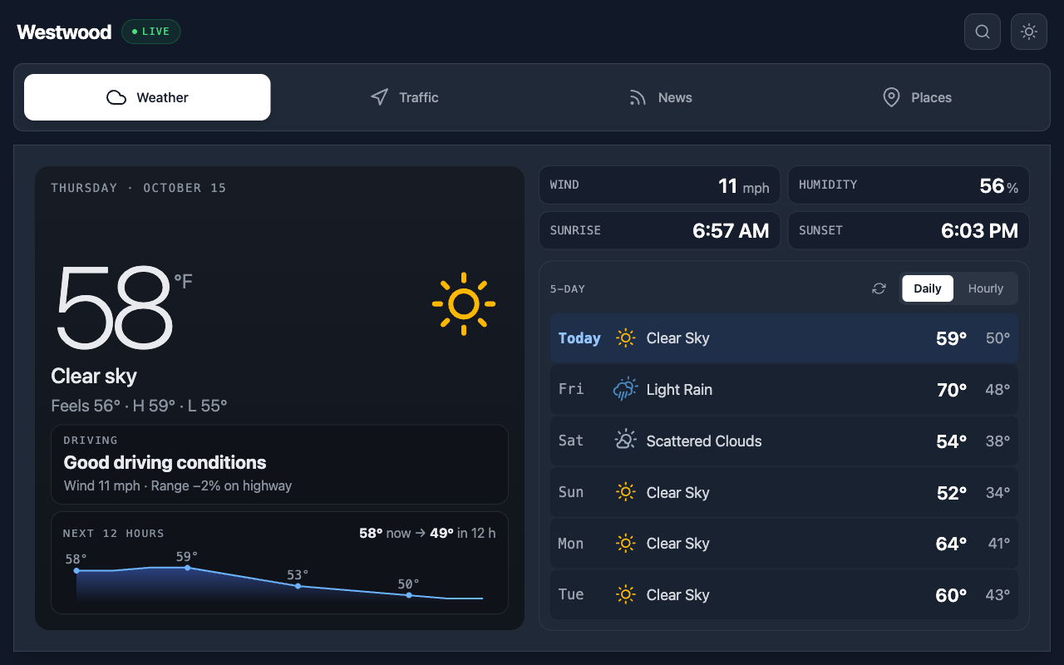Click the map pin icon on Places tab

(x=891, y=97)
